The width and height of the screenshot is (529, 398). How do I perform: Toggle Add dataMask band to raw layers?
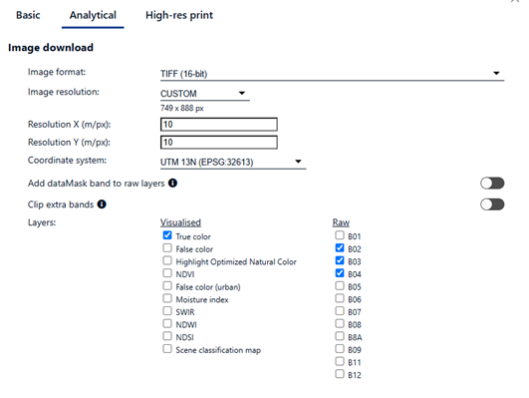click(492, 184)
